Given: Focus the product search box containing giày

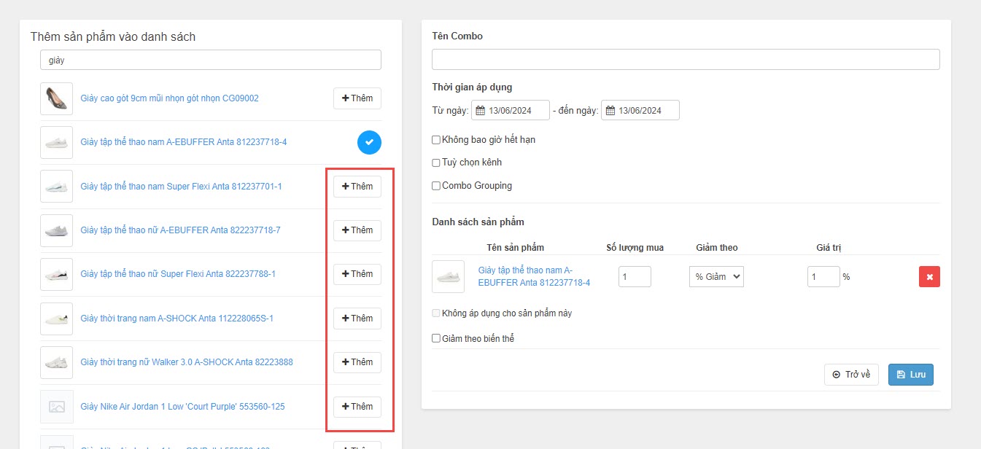Looking at the screenshot, I should pyautogui.click(x=210, y=60).
